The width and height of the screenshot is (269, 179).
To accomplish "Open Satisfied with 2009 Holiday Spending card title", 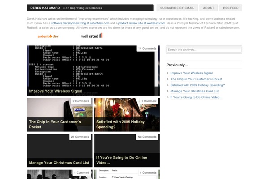I will pos(121,124).
